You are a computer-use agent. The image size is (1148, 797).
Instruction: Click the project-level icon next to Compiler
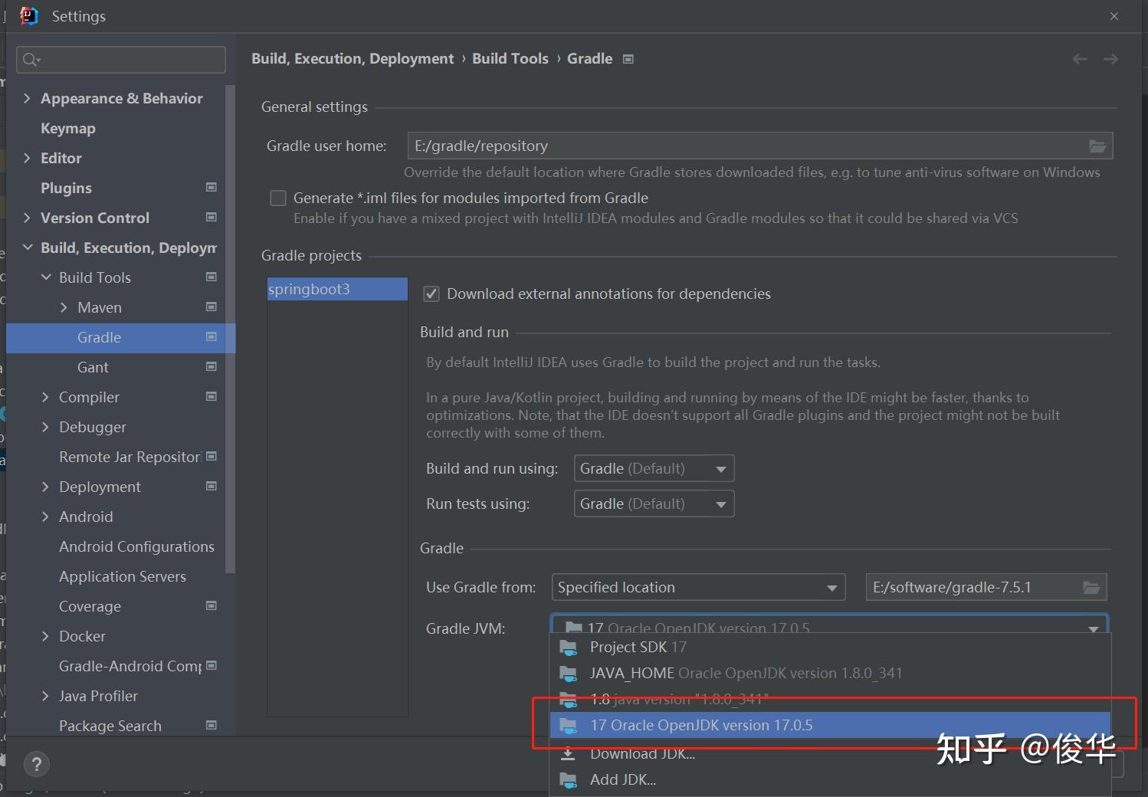tap(212, 396)
